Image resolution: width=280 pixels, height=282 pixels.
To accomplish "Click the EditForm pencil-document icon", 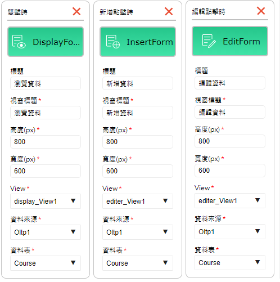I will 209,41.
